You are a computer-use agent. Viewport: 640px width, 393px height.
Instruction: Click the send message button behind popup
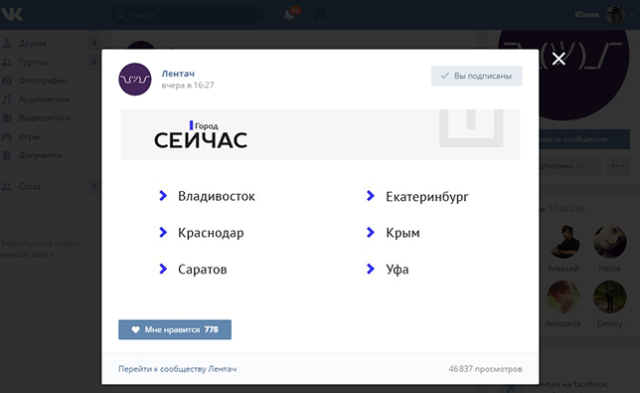(x=584, y=139)
